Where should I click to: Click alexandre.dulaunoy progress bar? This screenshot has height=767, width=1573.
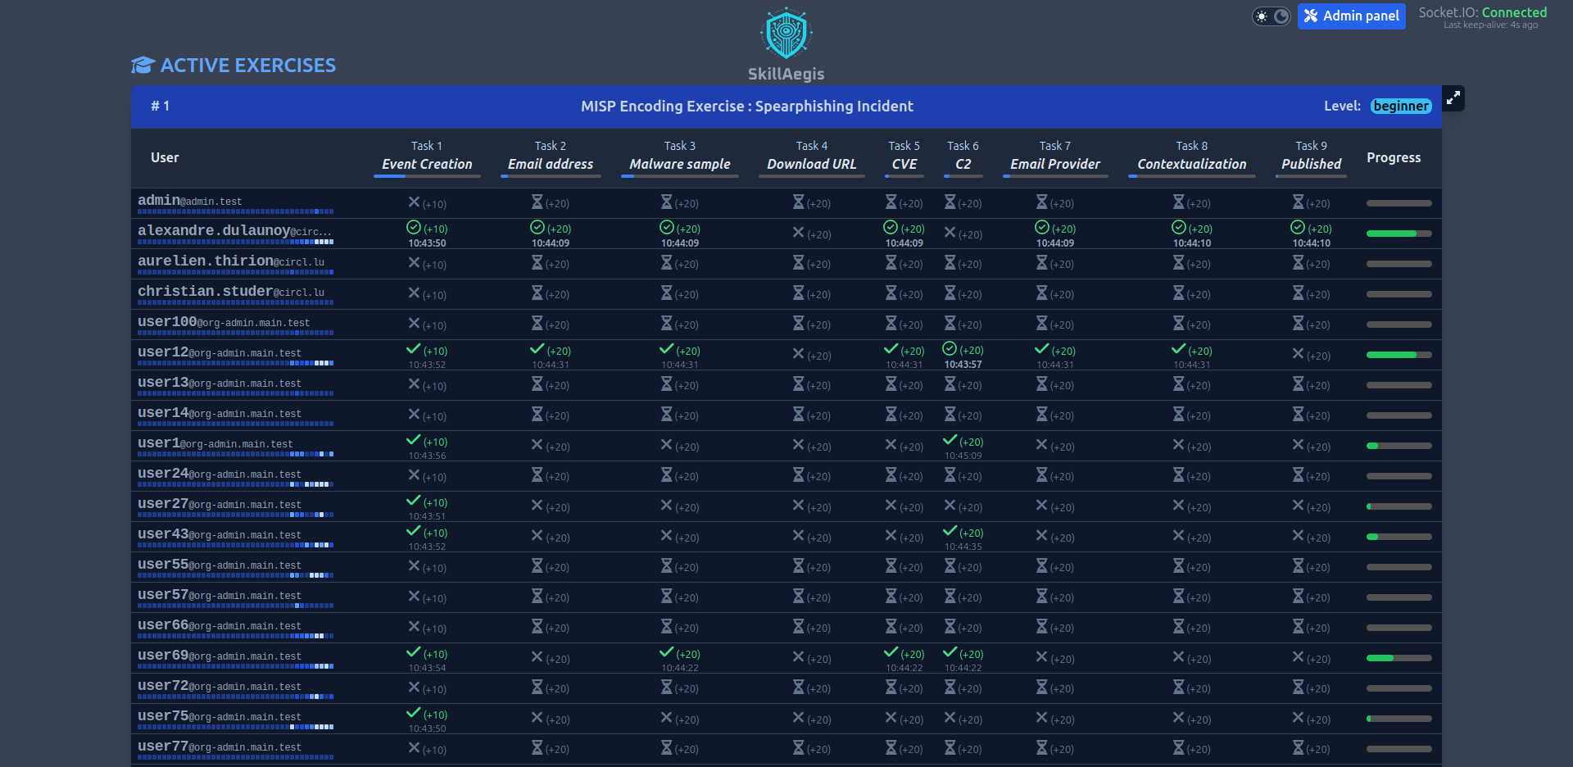[x=1399, y=234]
